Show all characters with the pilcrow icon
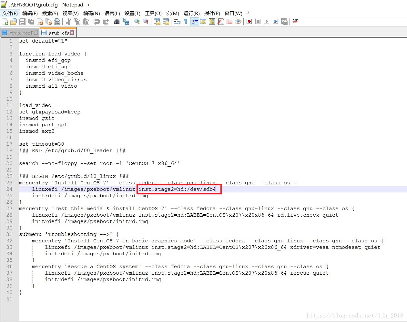The width and height of the screenshot is (407, 322). tap(186, 22)
